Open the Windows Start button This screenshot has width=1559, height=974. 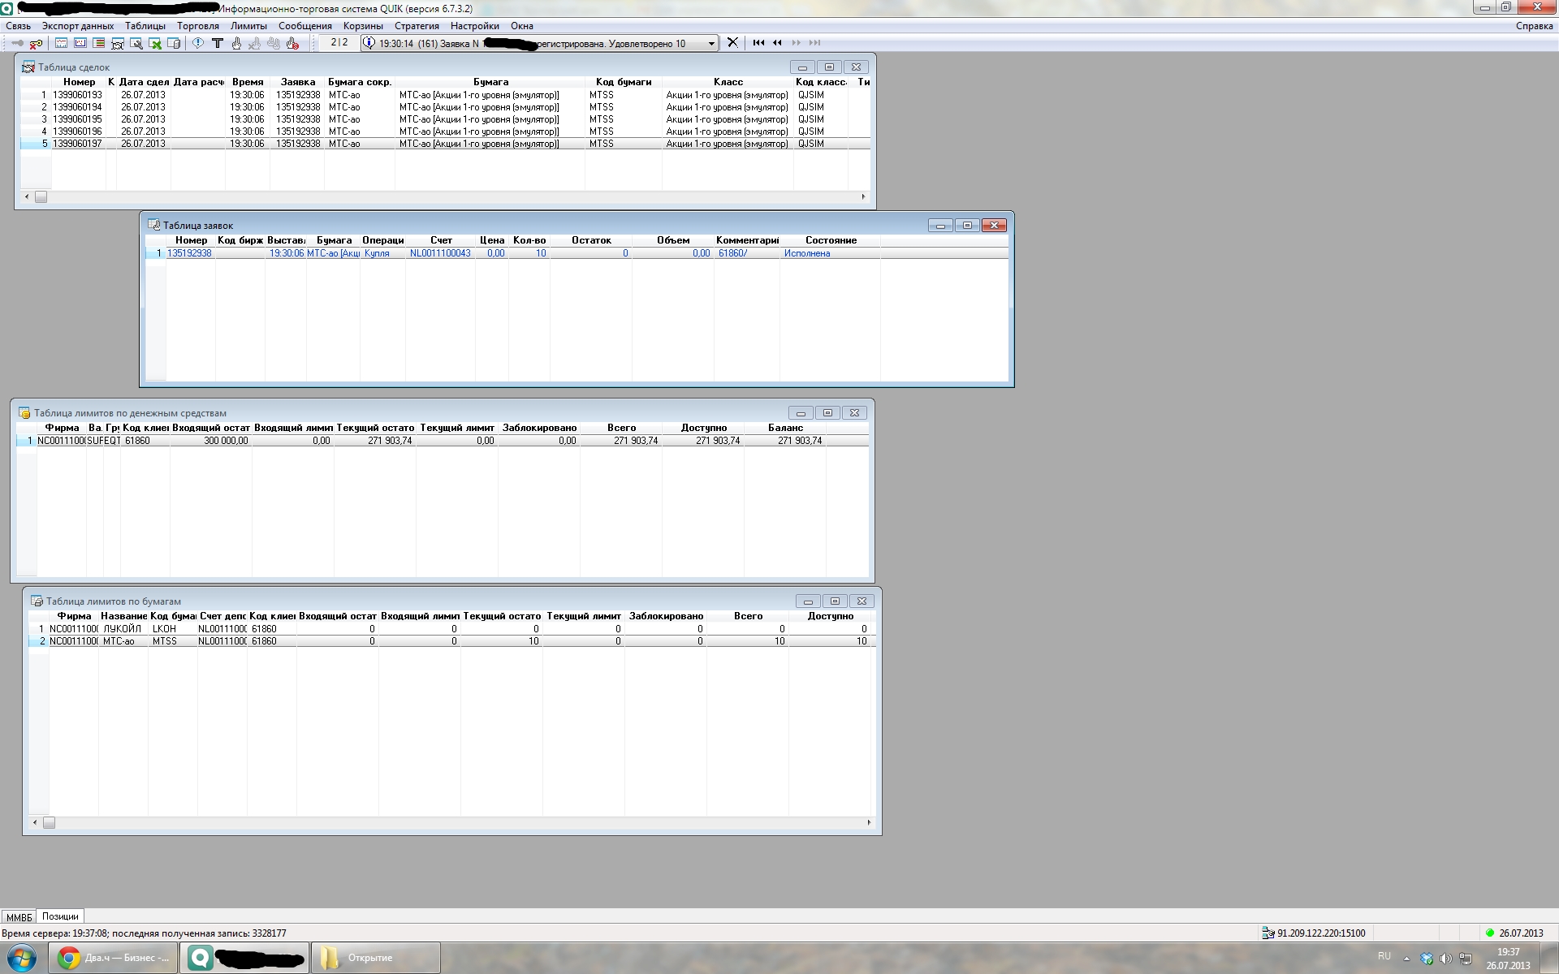22,958
